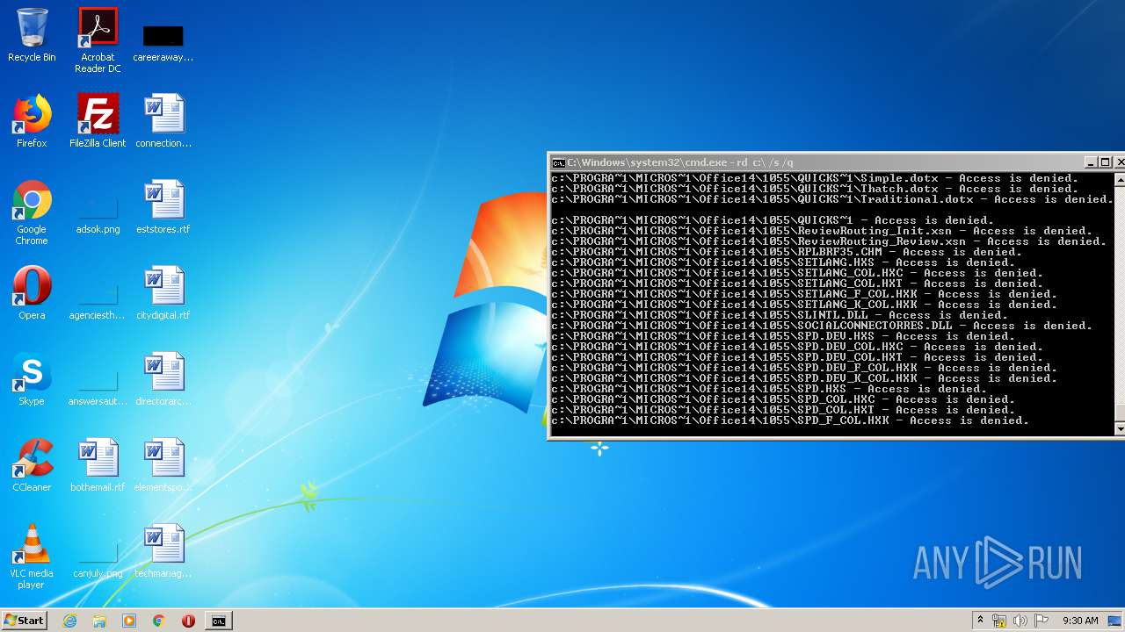Open Opera desktop shortcut
1125x632 pixels.
click(32, 293)
